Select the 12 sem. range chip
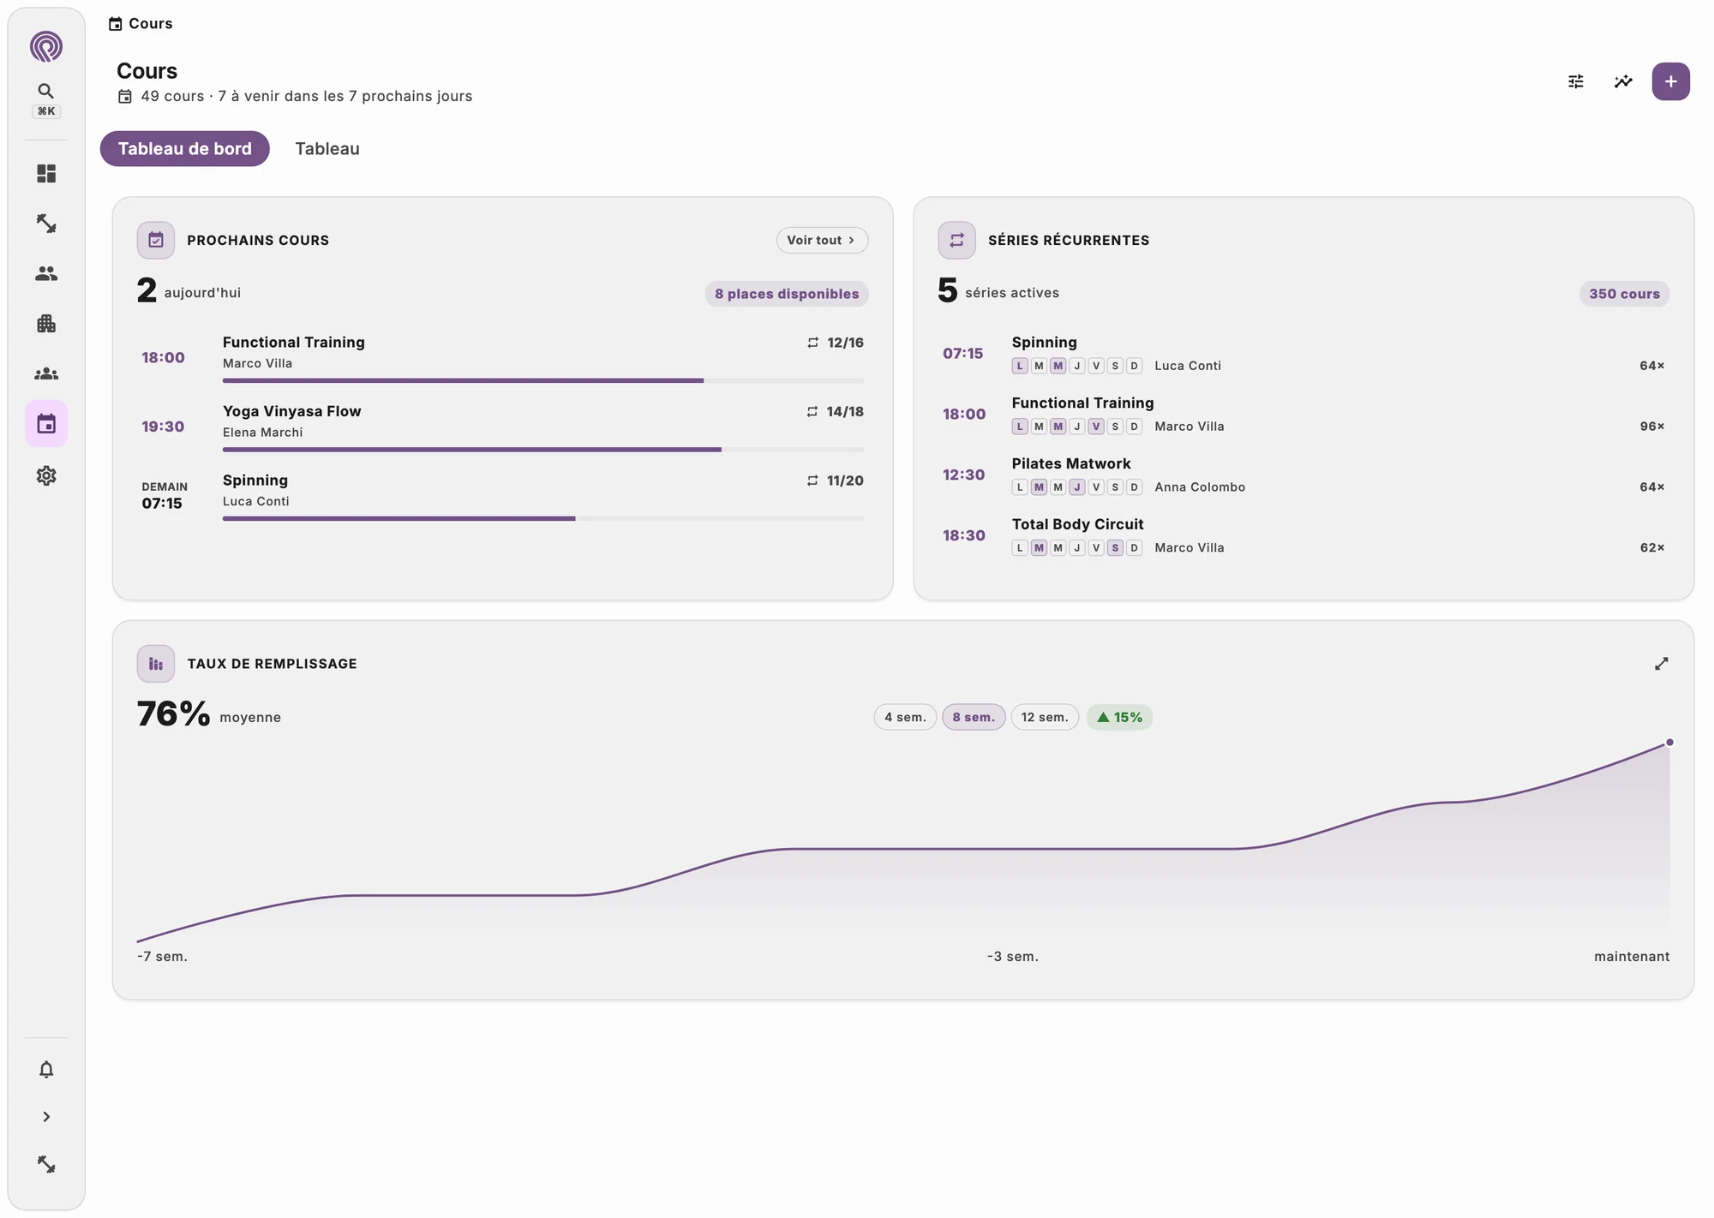 point(1045,717)
